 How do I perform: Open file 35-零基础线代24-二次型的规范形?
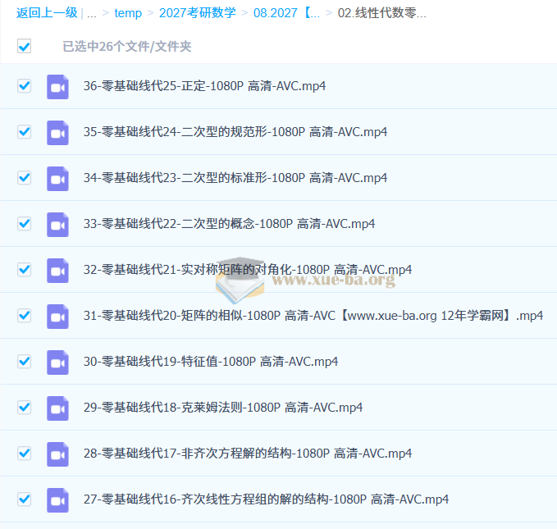[235, 132]
